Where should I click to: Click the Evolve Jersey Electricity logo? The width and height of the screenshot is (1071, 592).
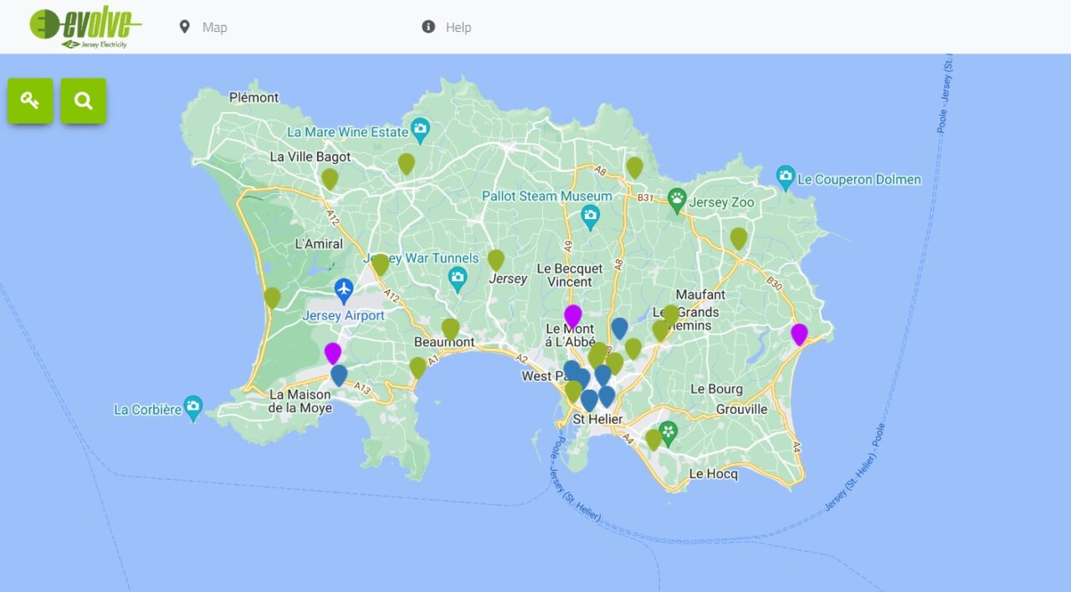coord(85,28)
